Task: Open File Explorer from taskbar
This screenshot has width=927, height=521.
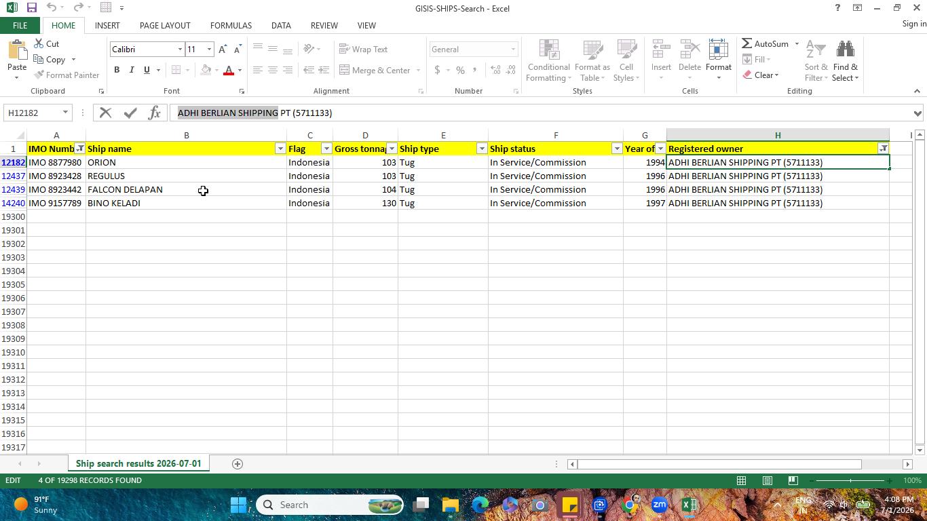Action: coord(451,505)
